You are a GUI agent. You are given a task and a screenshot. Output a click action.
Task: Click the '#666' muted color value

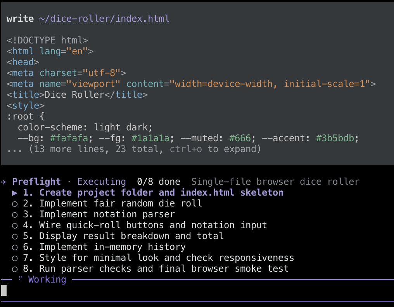[240, 138]
